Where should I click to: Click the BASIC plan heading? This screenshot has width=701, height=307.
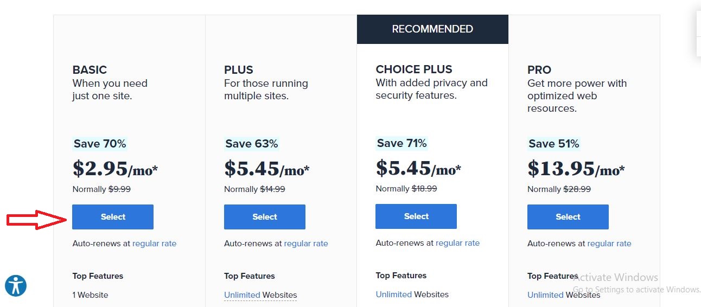tap(90, 70)
